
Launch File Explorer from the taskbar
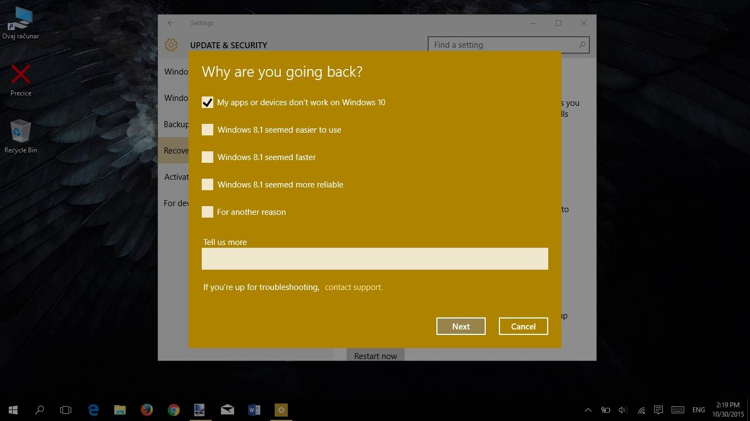(x=120, y=410)
